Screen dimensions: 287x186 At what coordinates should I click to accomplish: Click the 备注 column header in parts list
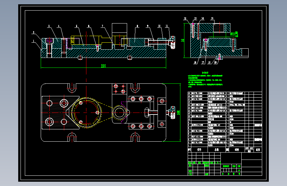click(258, 150)
